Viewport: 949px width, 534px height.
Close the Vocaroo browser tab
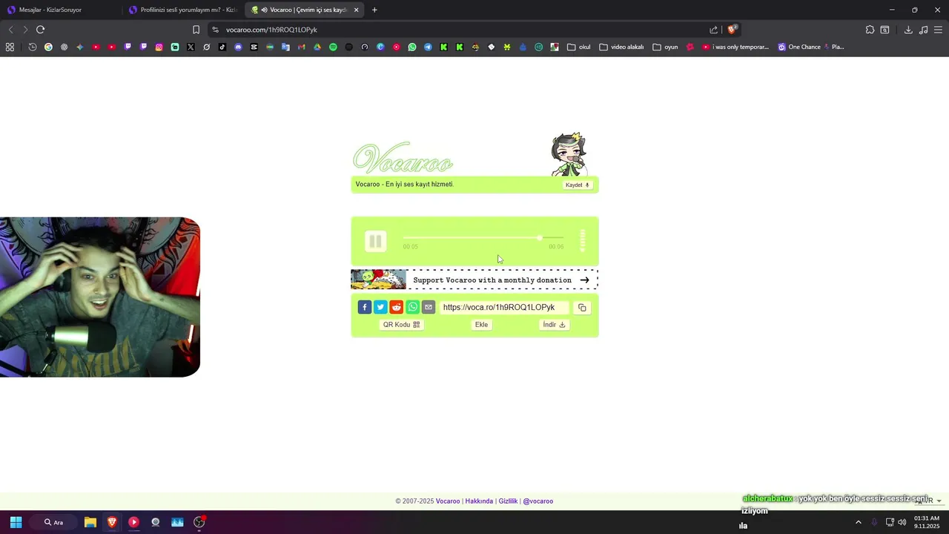(357, 10)
